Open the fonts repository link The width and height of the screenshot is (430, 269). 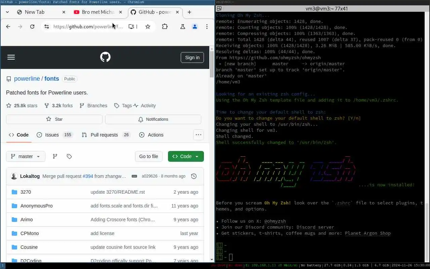click(52, 79)
